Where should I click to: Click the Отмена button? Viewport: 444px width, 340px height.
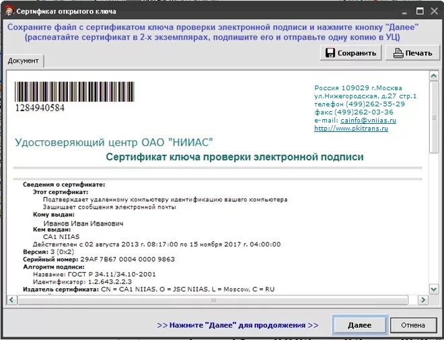click(x=413, y=325)
